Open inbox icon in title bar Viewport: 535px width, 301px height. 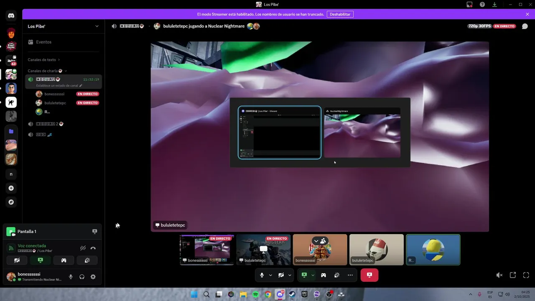click(x=469, y=5)
